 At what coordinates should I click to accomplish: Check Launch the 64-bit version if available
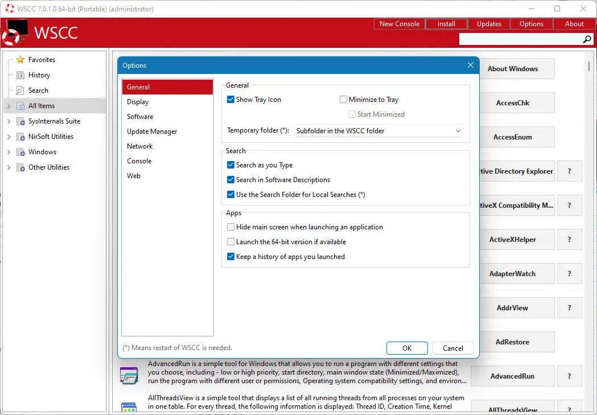[230, 242]
